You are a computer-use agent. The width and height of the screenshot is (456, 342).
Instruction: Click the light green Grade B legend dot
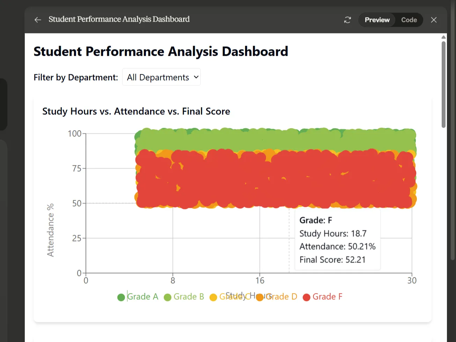(x=167, y=297)
